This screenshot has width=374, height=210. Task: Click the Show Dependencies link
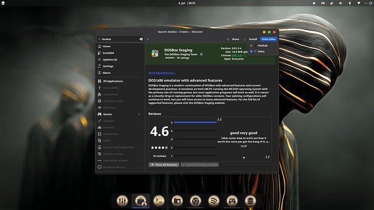click(x=162, y=73)
